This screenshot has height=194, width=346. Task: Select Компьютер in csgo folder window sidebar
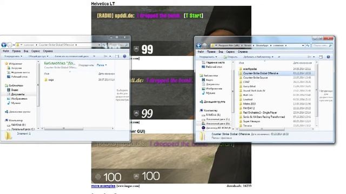(x=14, y=121)
